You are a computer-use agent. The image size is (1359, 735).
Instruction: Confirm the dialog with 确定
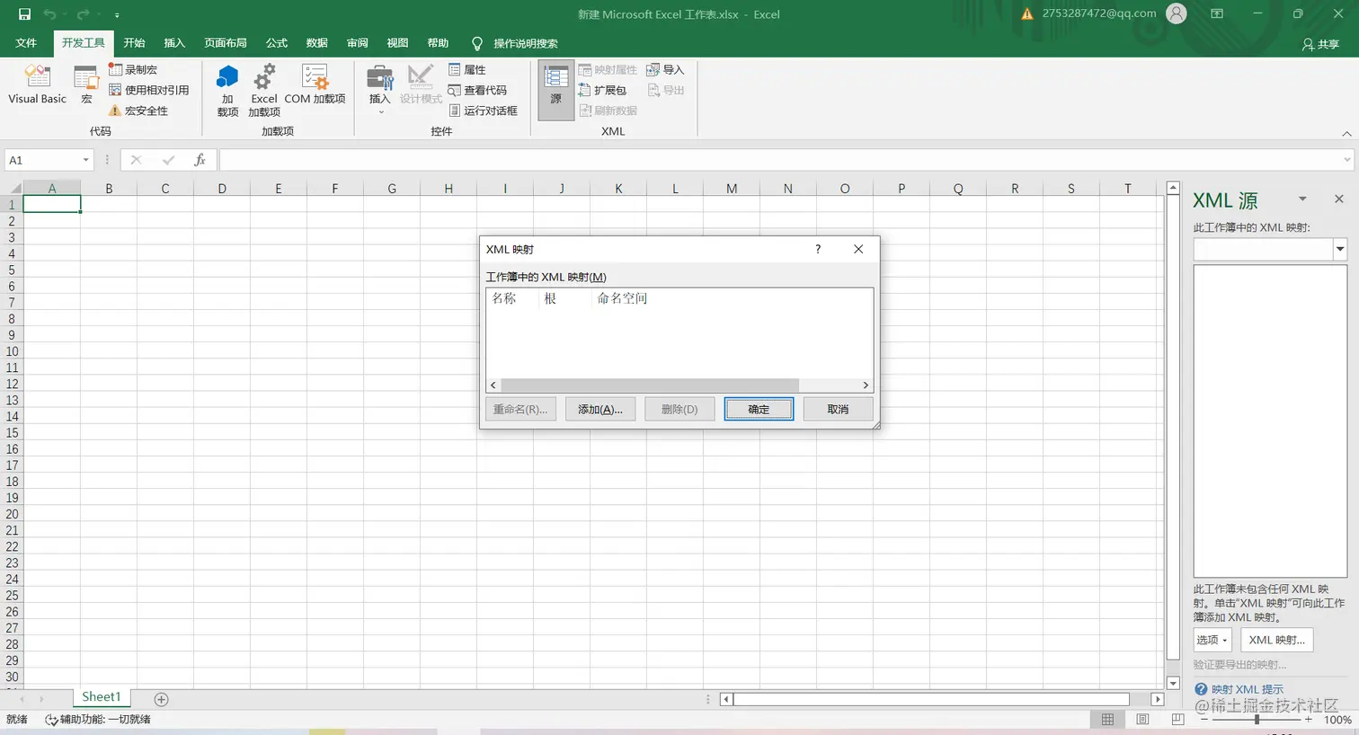(x=759, y=409)
